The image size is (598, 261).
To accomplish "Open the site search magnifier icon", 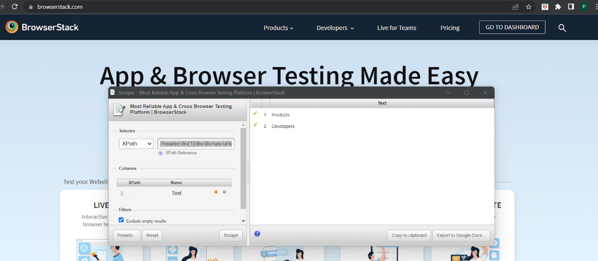I will [x=562, y=28].
